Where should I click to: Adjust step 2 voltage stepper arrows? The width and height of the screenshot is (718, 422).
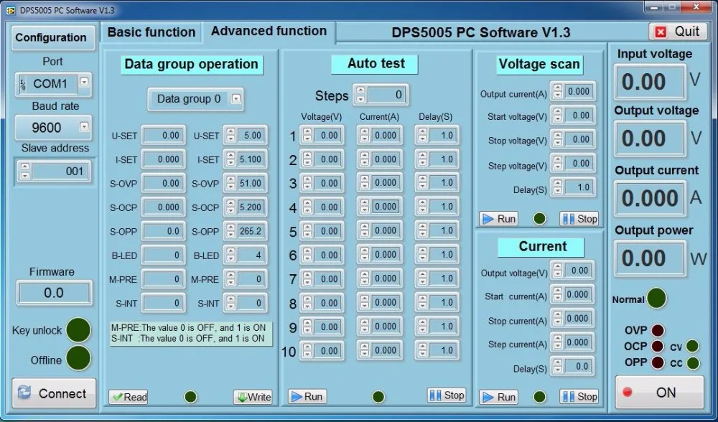coord(307,159)
